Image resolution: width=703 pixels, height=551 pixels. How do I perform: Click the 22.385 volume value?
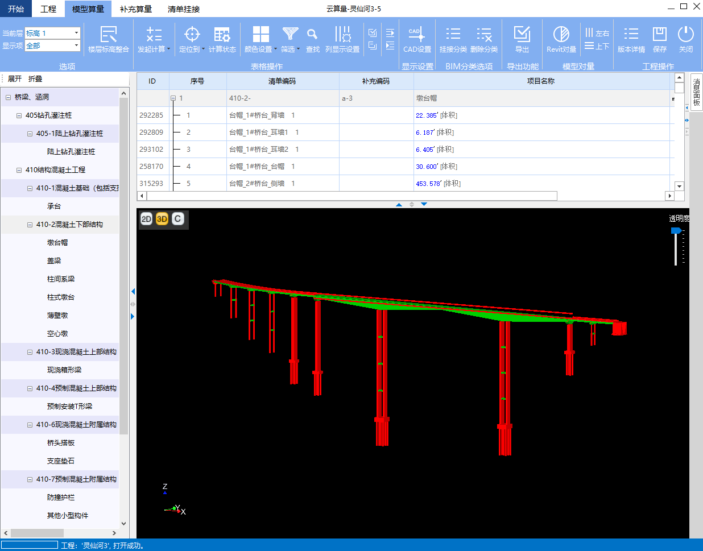[427, 115]
